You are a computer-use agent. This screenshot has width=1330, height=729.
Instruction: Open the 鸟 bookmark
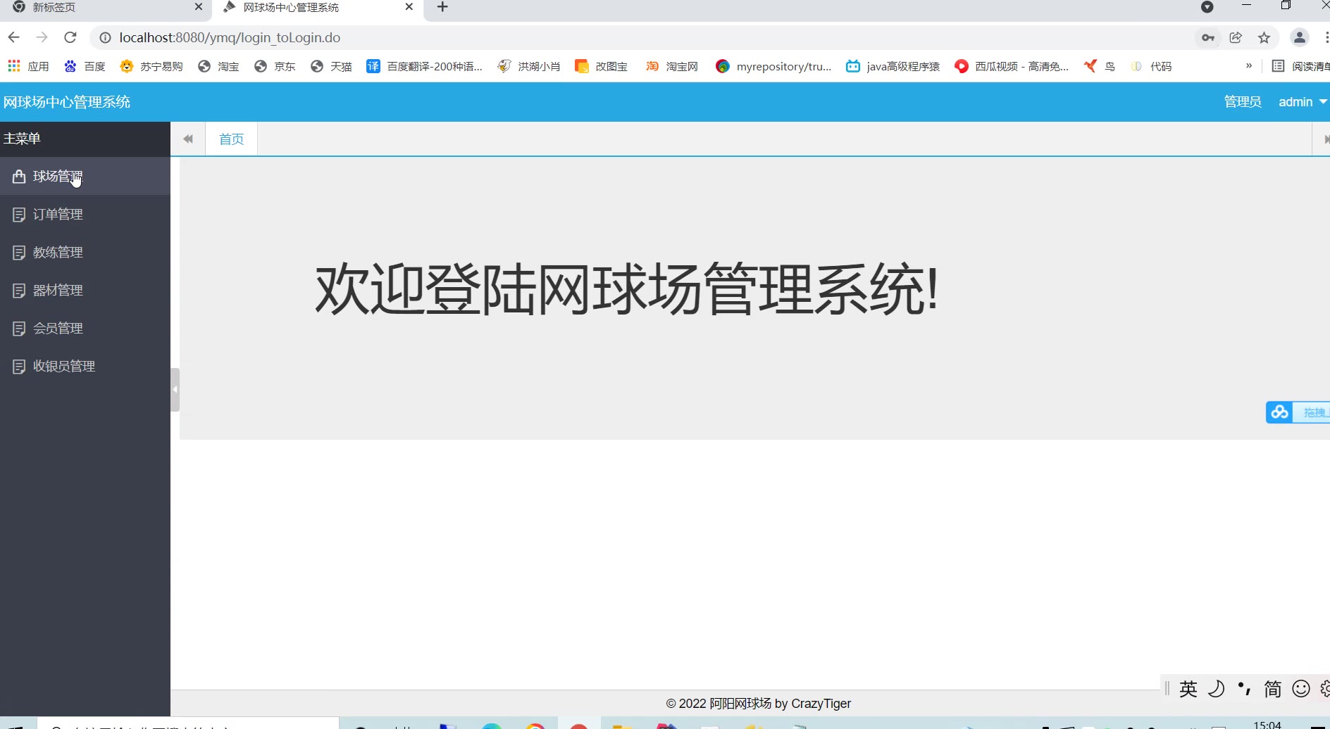[x=1100, y=66]
